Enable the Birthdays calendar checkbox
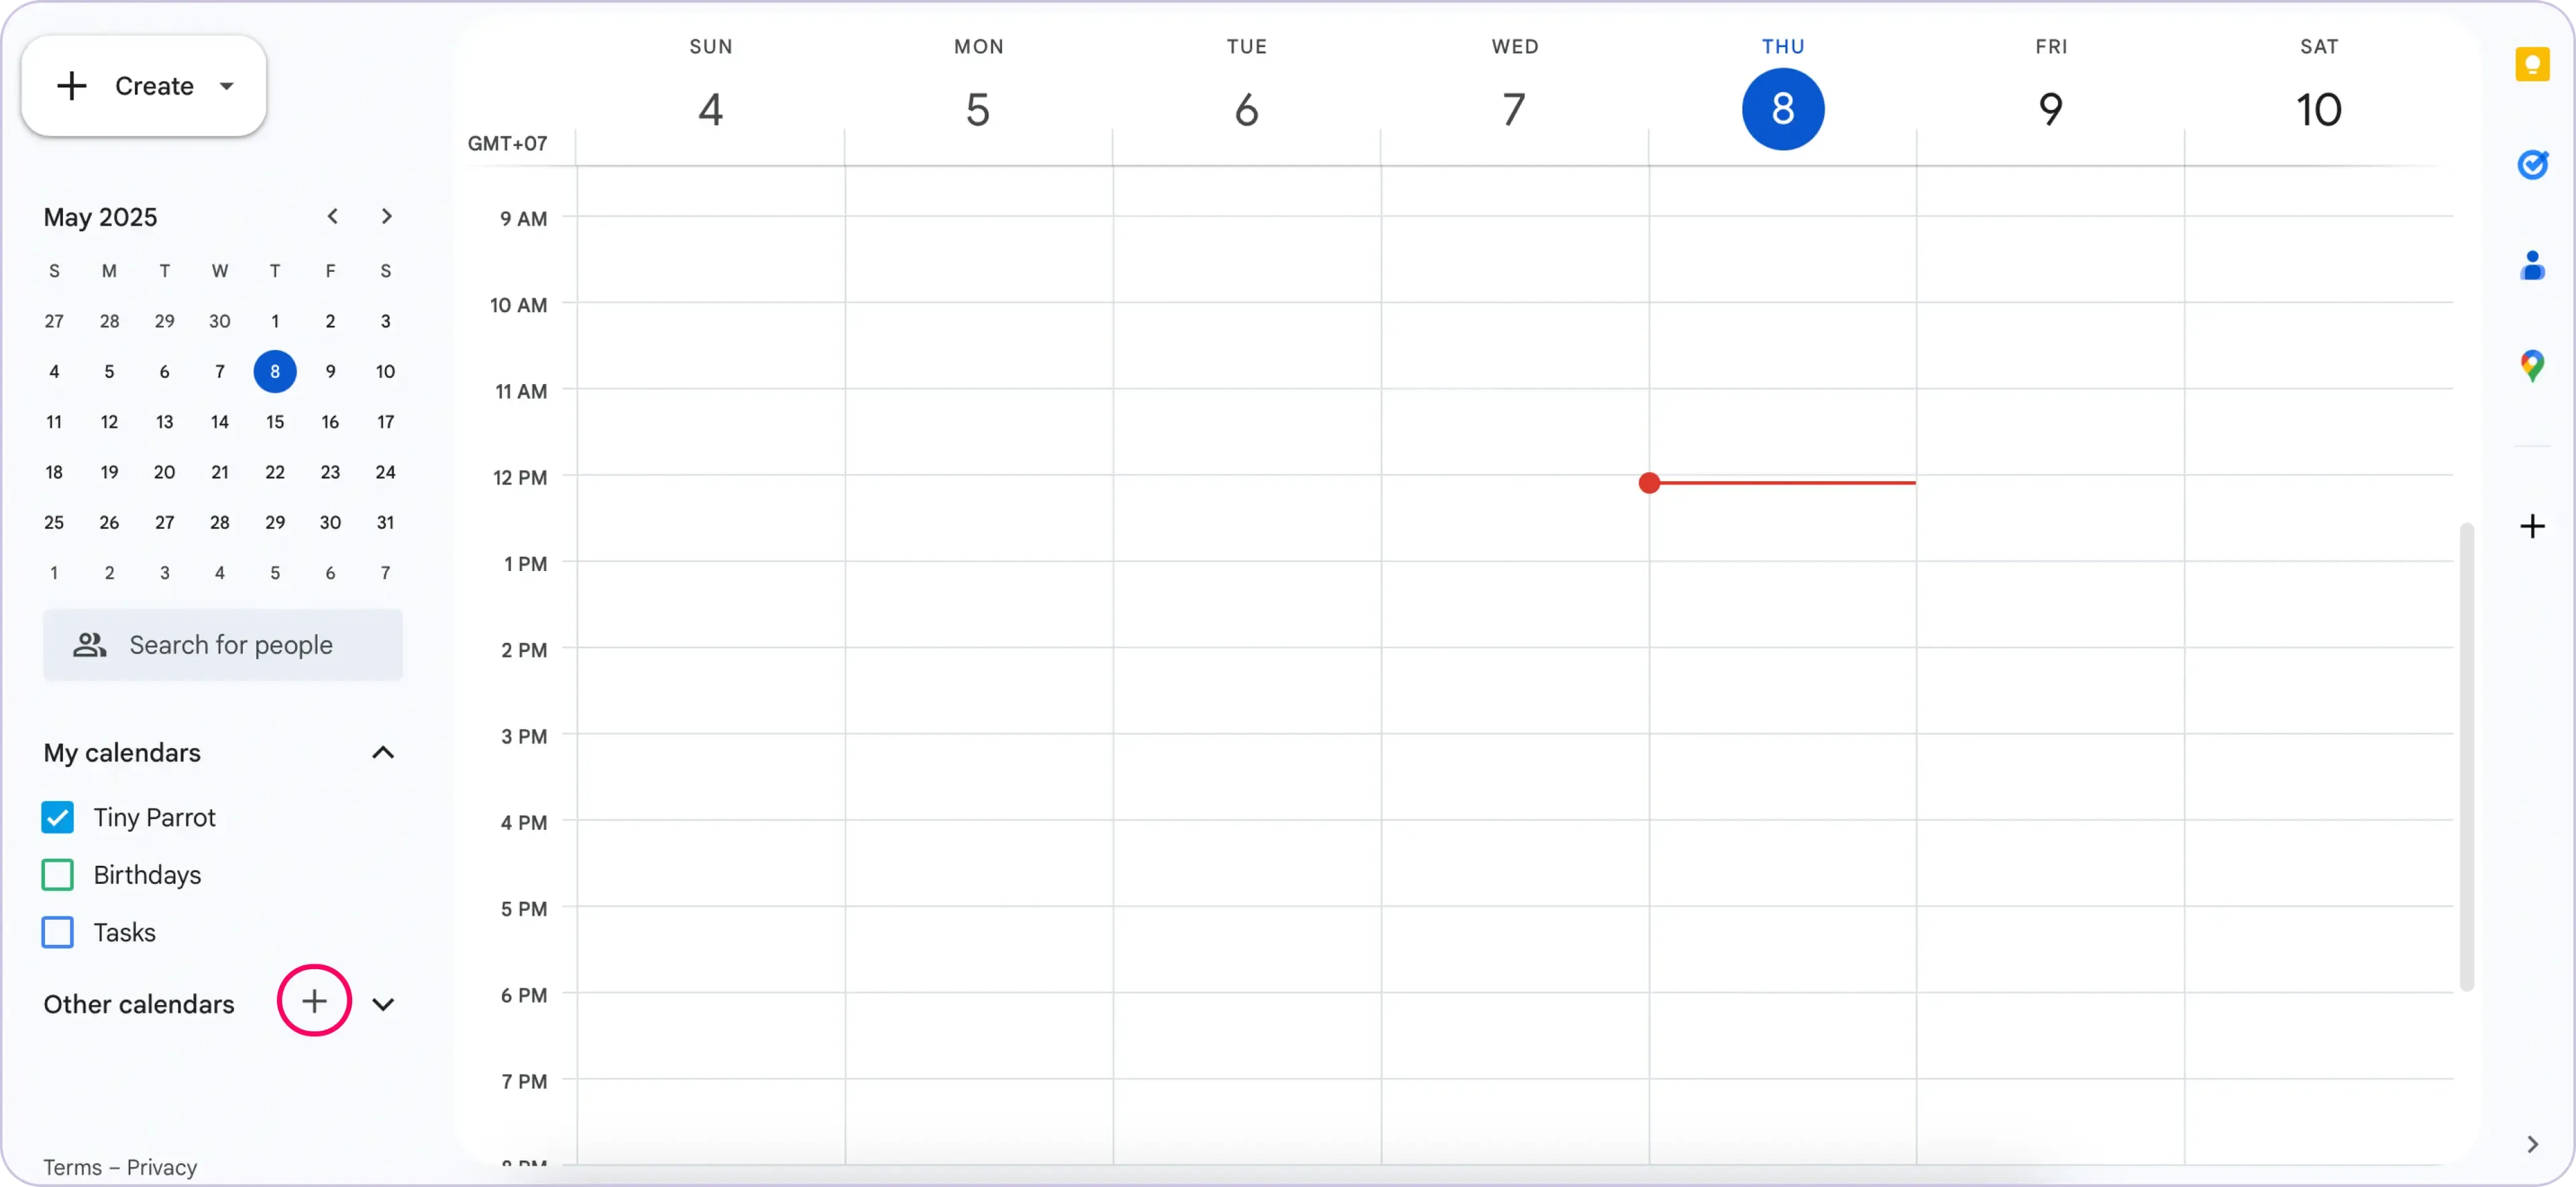 (x=58, y=875)
